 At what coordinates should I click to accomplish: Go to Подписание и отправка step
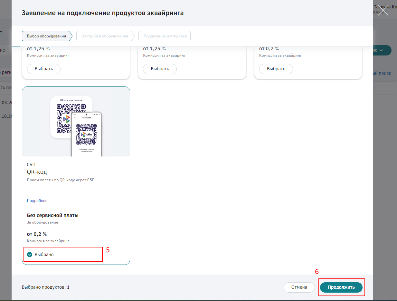165,36
